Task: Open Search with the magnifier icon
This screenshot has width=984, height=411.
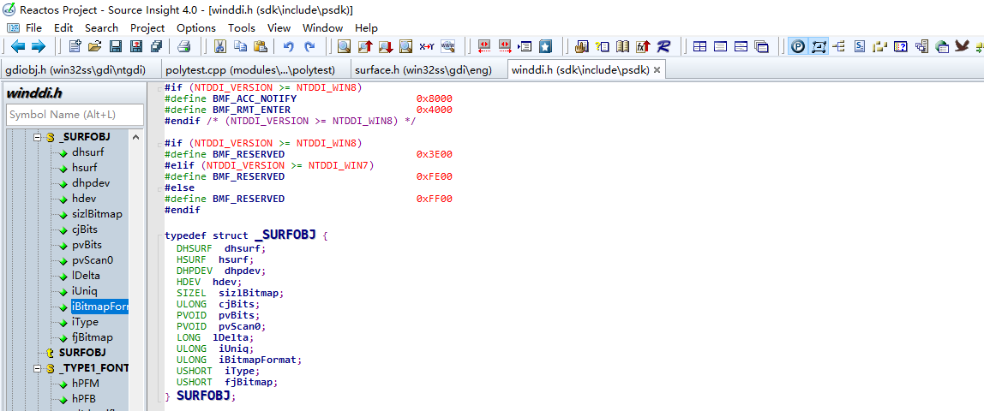Action: click(344, 46)
